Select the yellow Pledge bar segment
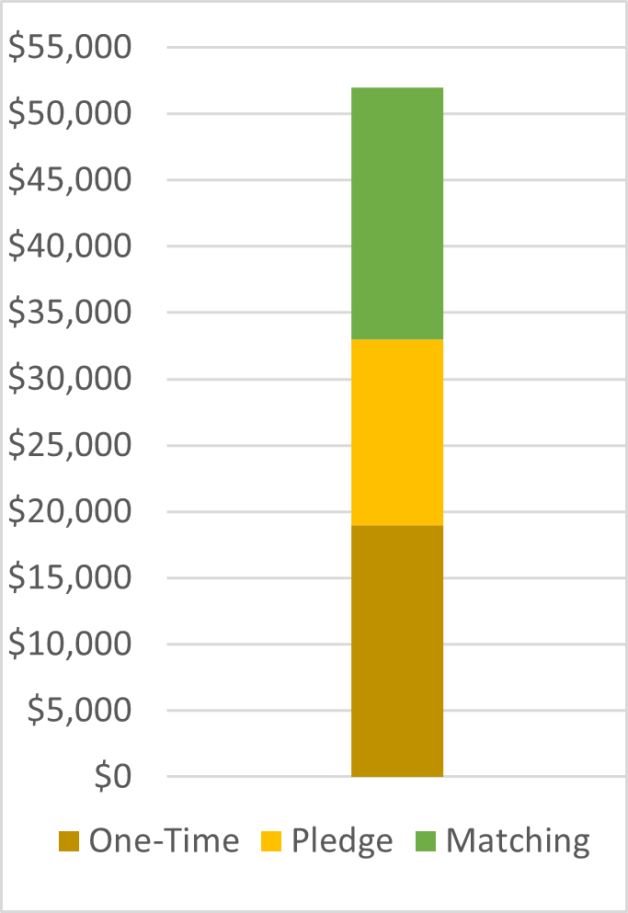 (397, 432)
